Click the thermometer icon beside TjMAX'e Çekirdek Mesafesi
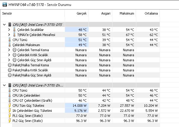179x127 pixels. 14,35
